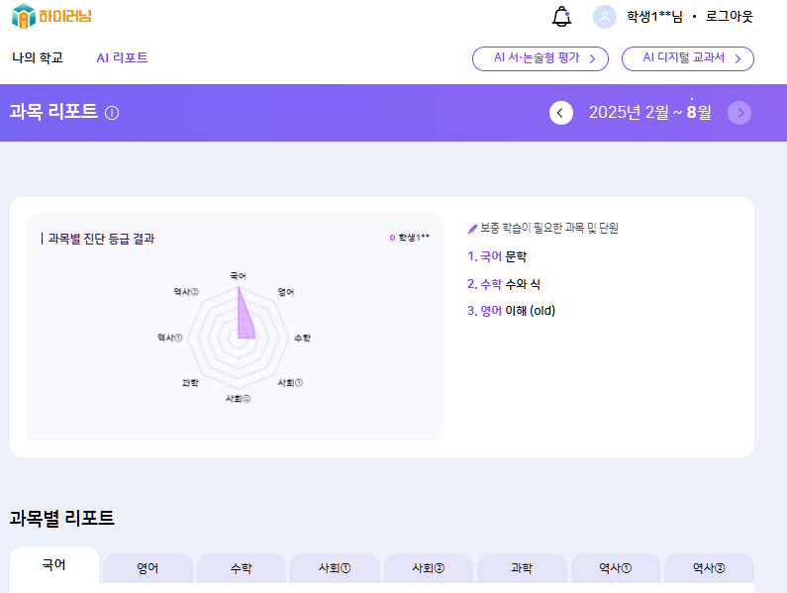Click the pencil icon beside 보충 학습
Screen dimensions: 787x593
472,229
